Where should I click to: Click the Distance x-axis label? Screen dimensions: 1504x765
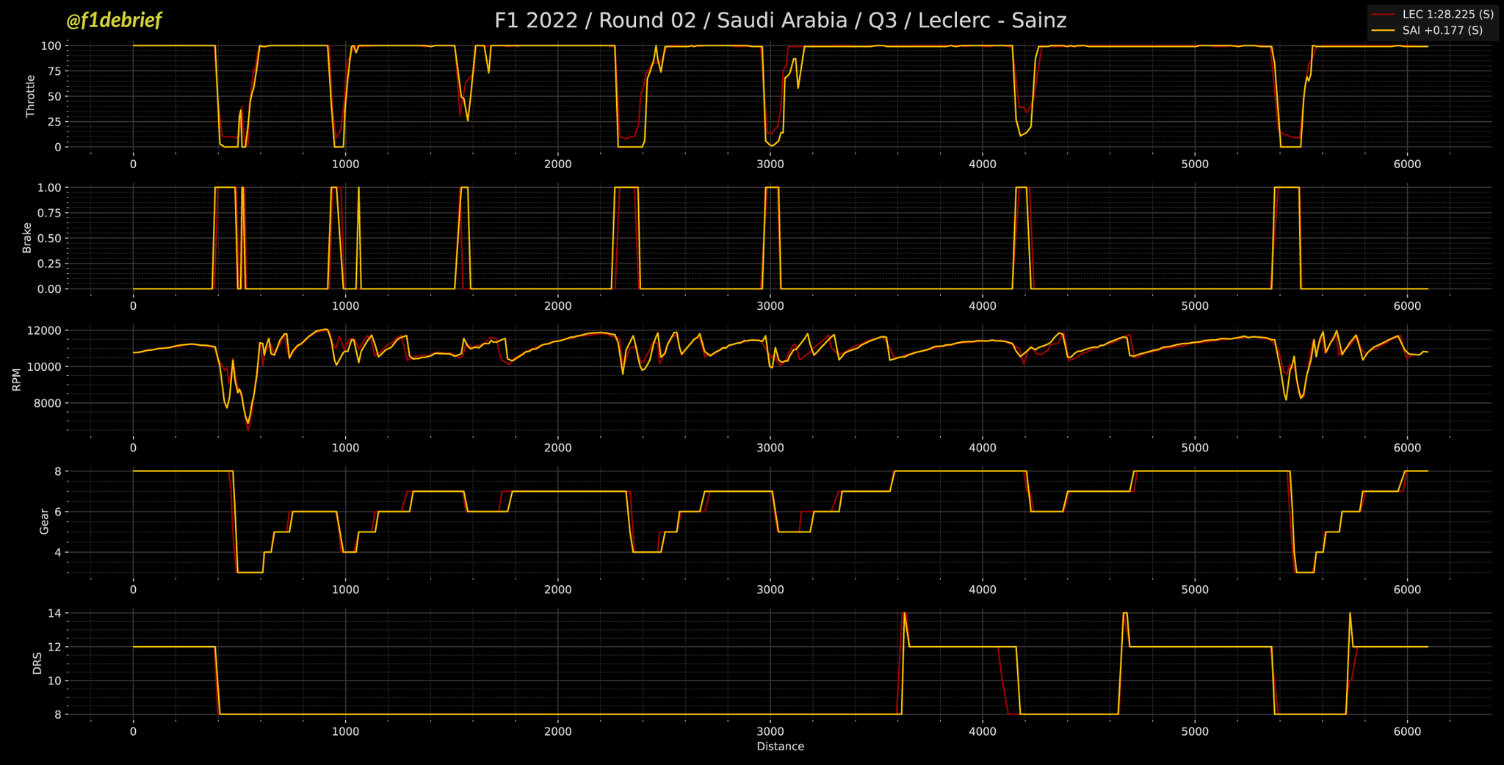tap(780, 747)
